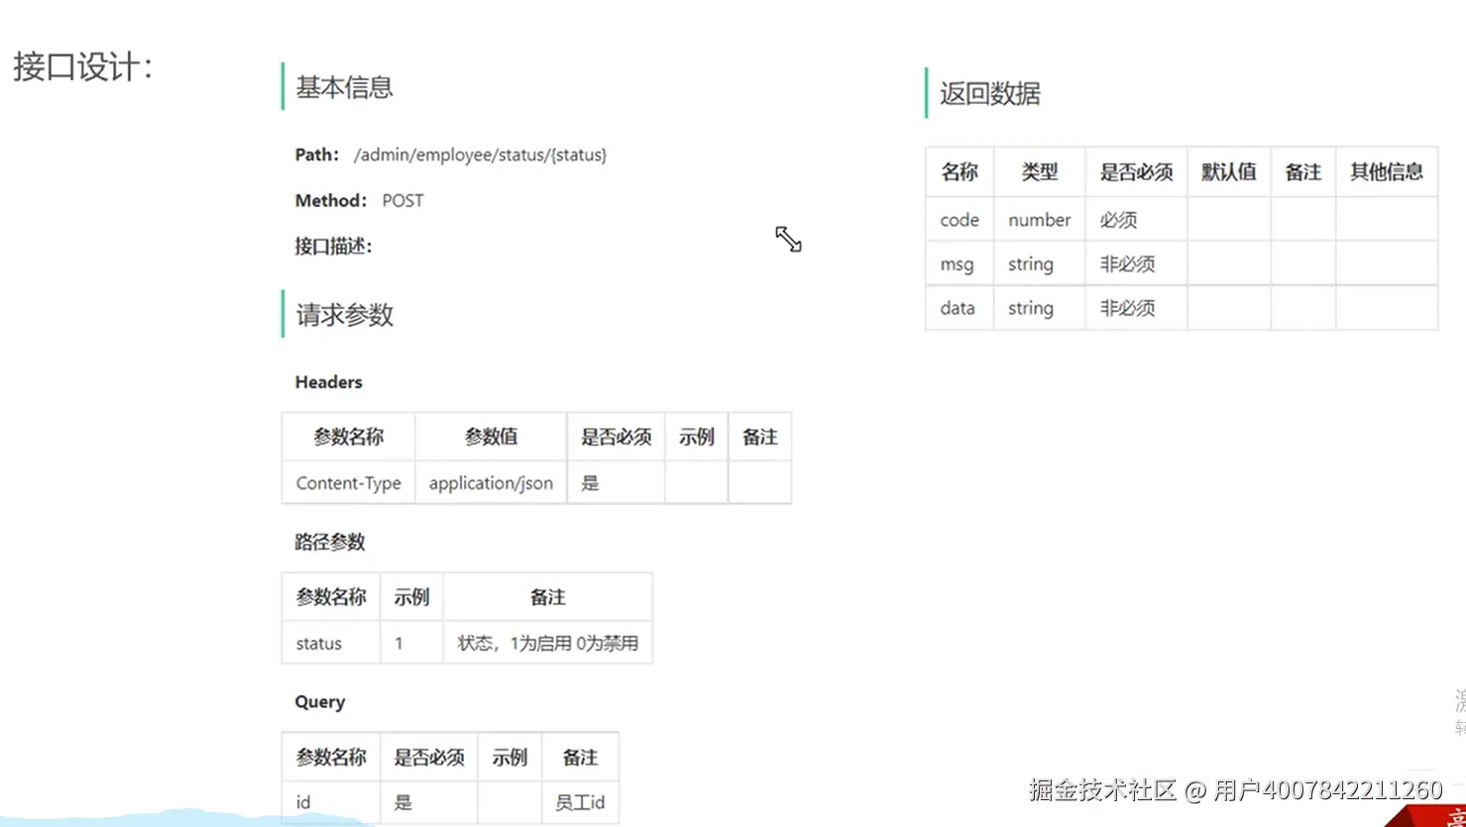Select the 请求参数 section heading
Image resolution: width=1466 pixels, height=827 pixels.
click(x=344, y=315)
